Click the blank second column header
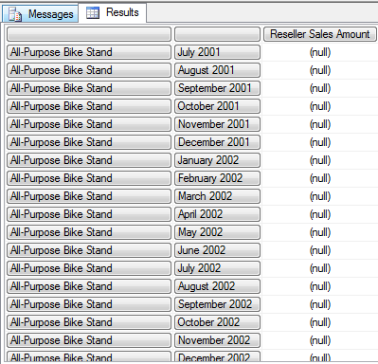 pyautogui.click(x=217, y=34)
